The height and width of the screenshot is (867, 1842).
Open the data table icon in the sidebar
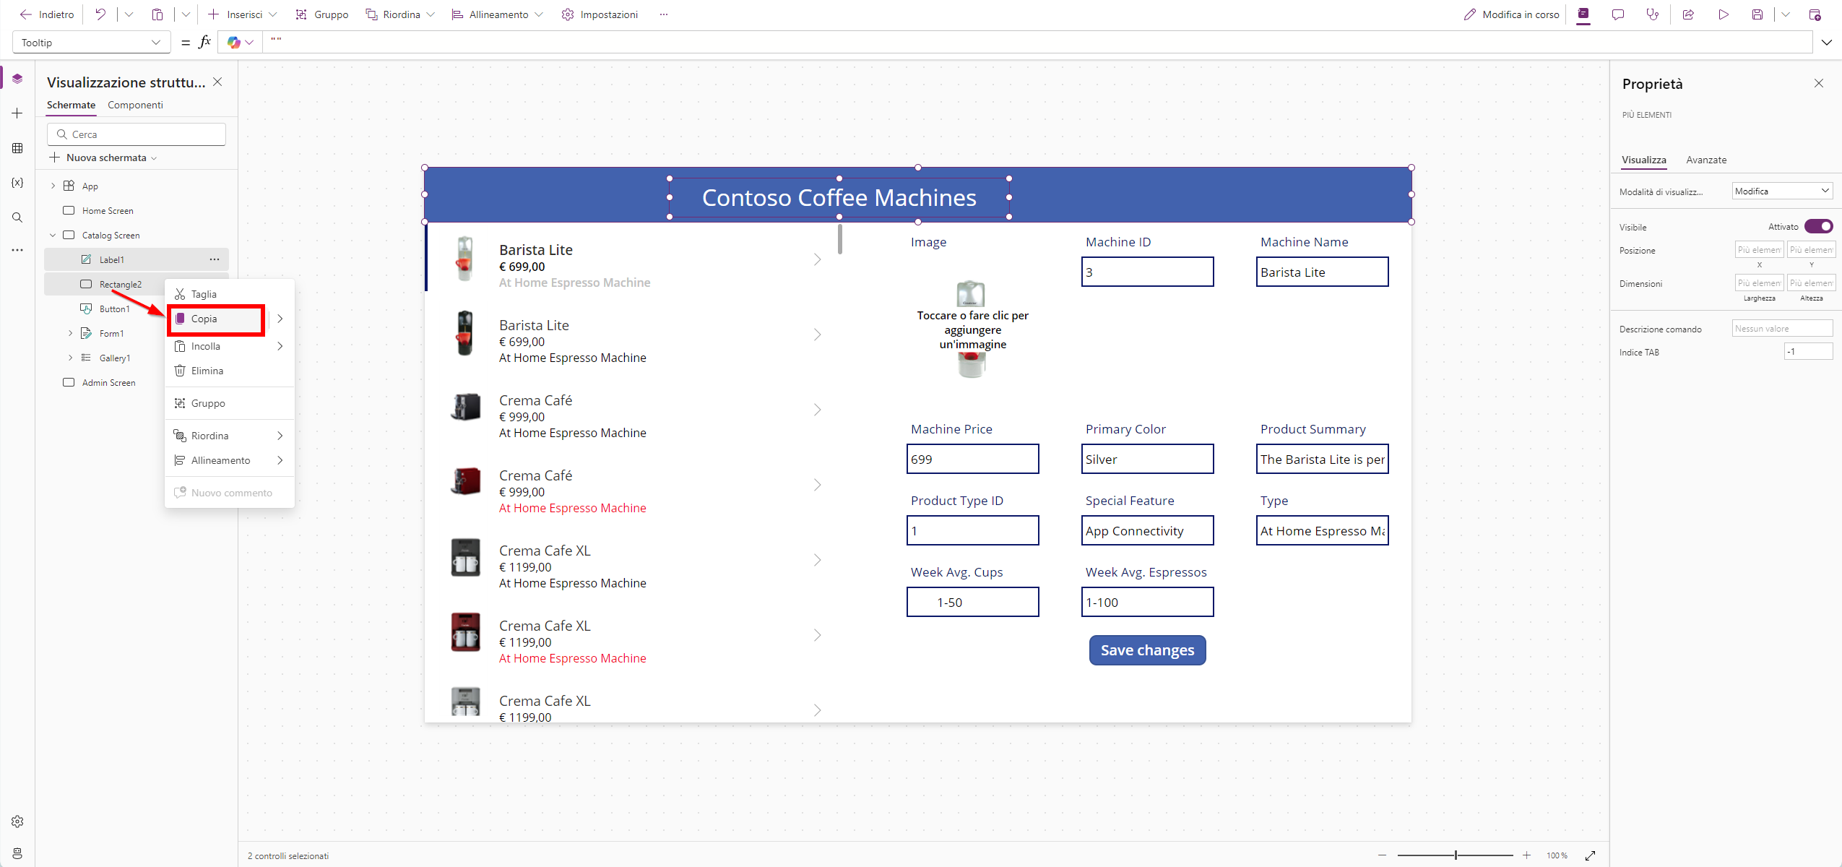coord(17,148)
